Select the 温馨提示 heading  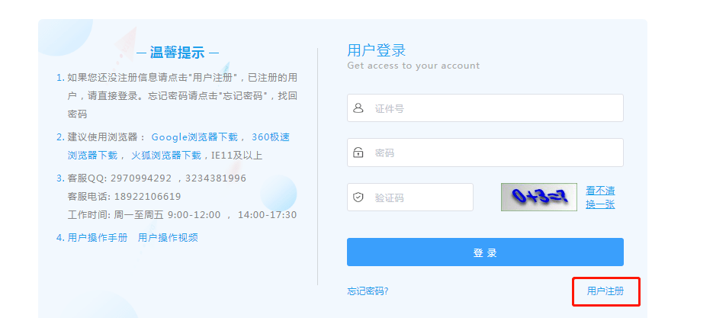tap(178, 53)
